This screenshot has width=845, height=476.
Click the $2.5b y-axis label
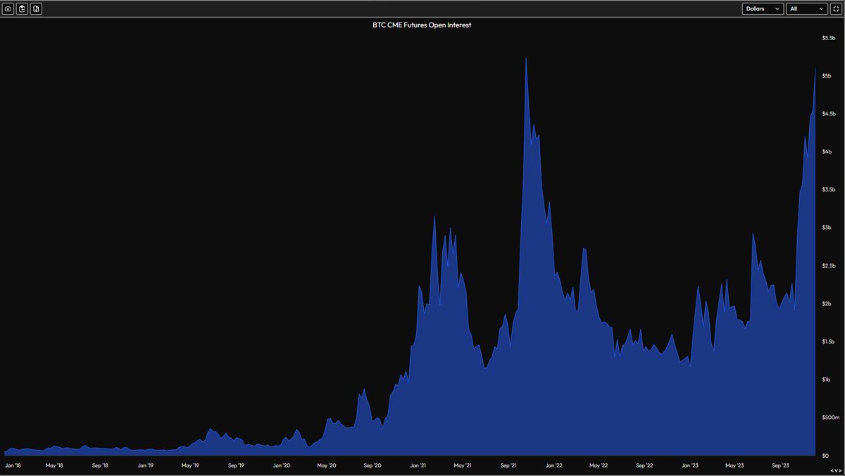click(829, 265)
